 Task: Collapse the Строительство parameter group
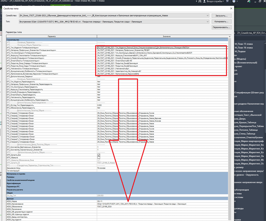click(x=117, y=40)
